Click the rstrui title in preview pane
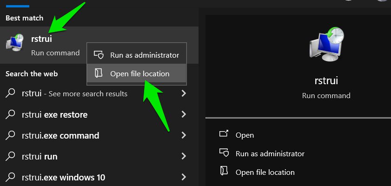 click(x=326, y=81)
